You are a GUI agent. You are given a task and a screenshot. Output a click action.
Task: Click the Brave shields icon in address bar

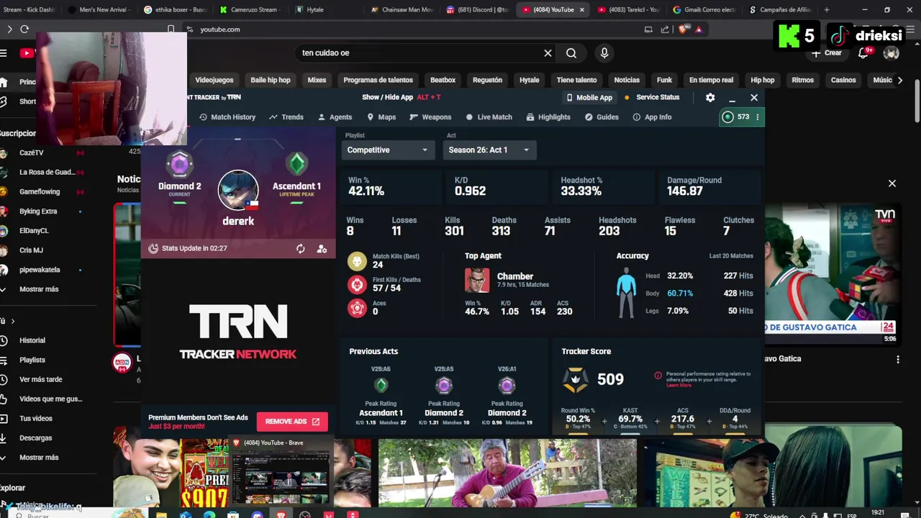click(682, 29)
